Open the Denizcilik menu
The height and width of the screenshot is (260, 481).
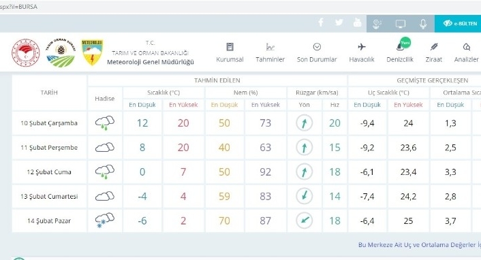click(400, 52)
